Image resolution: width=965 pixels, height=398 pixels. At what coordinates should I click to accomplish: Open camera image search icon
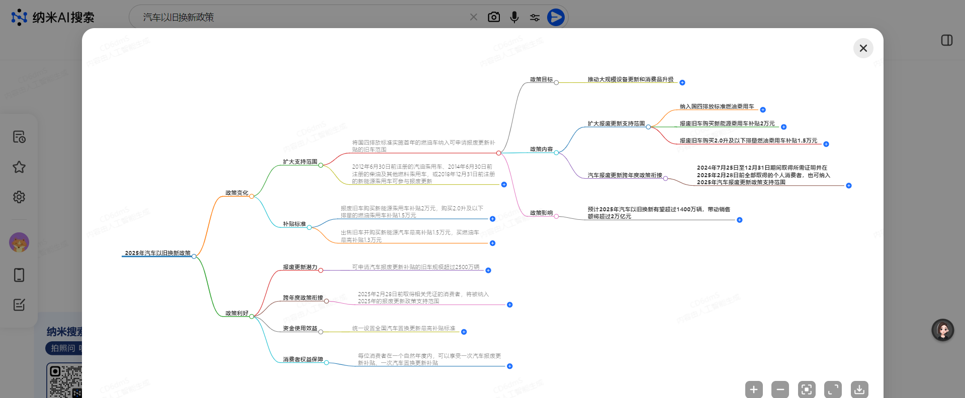click(x=494, y=17)
